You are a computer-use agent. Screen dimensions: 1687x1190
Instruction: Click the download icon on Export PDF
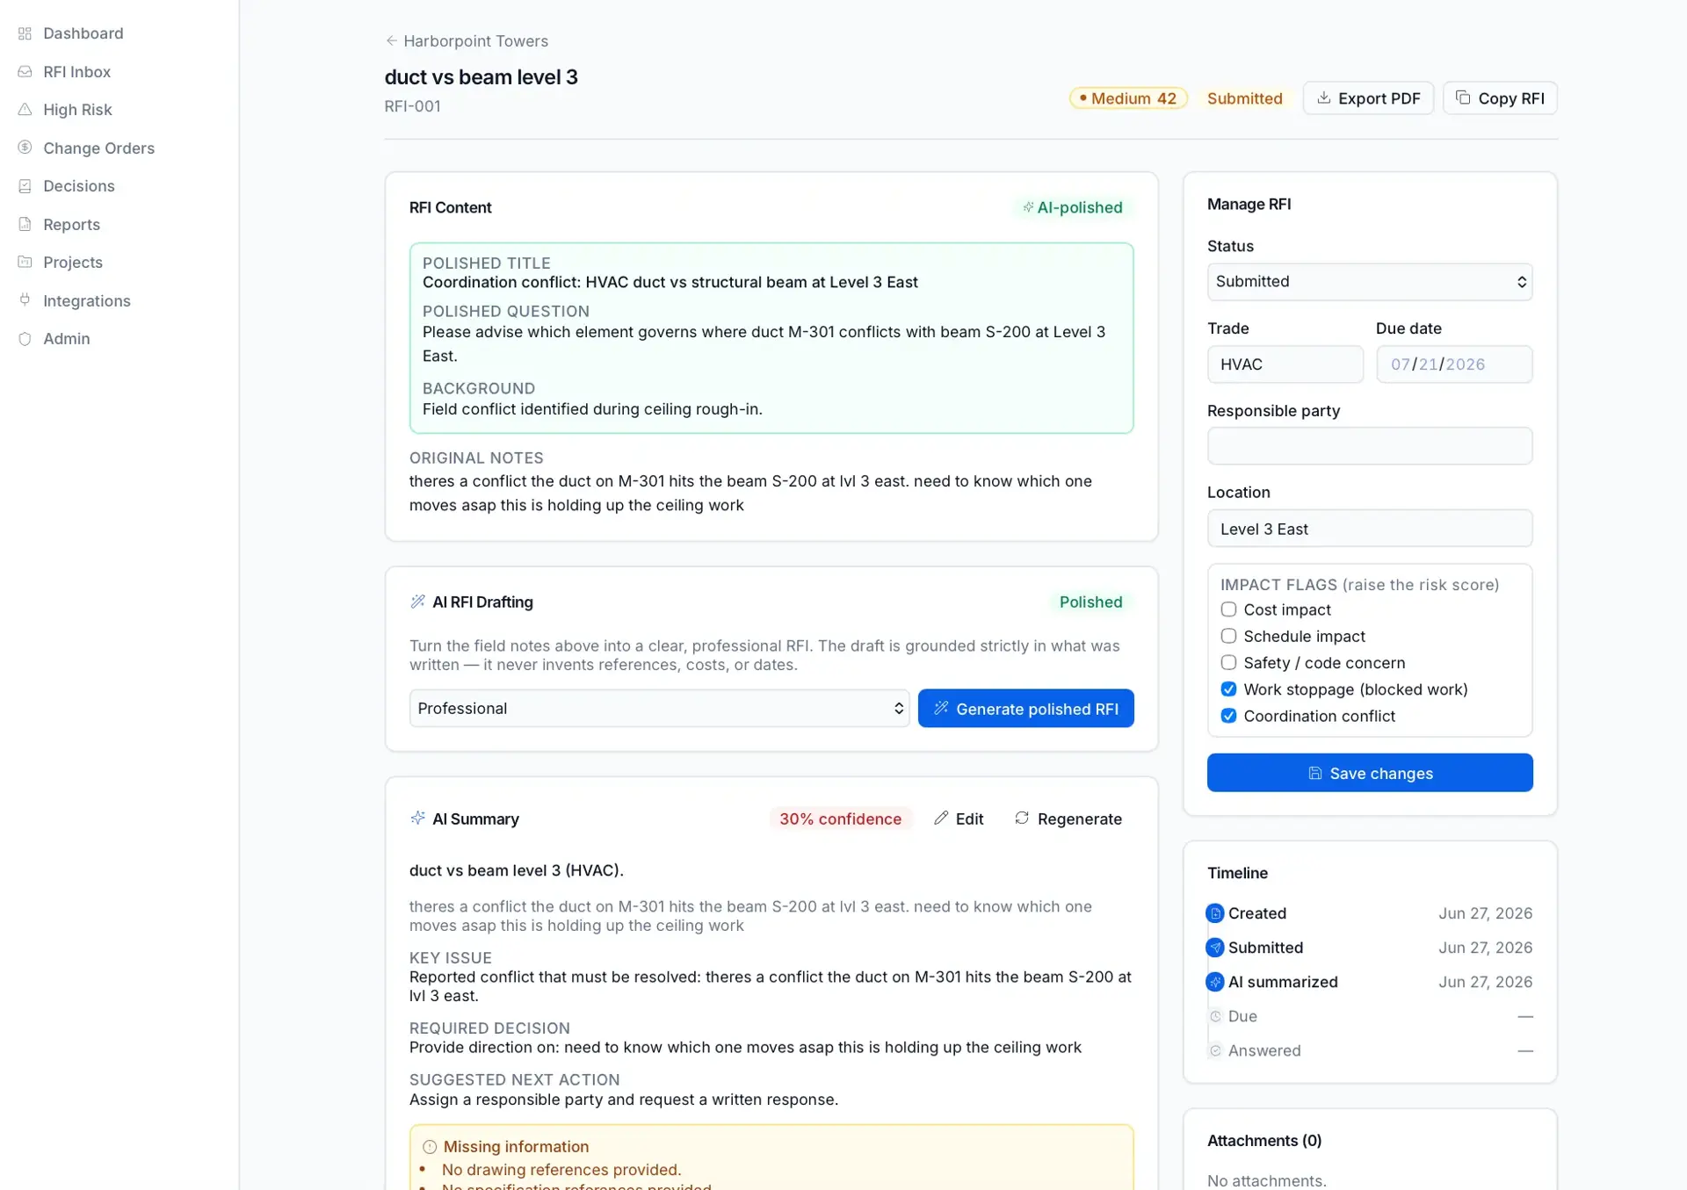[x=1323, y=97]
